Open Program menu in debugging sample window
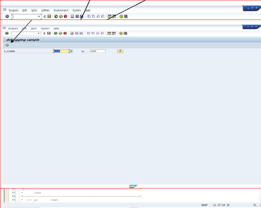This screenshot has width=261, height=208. 13,28
